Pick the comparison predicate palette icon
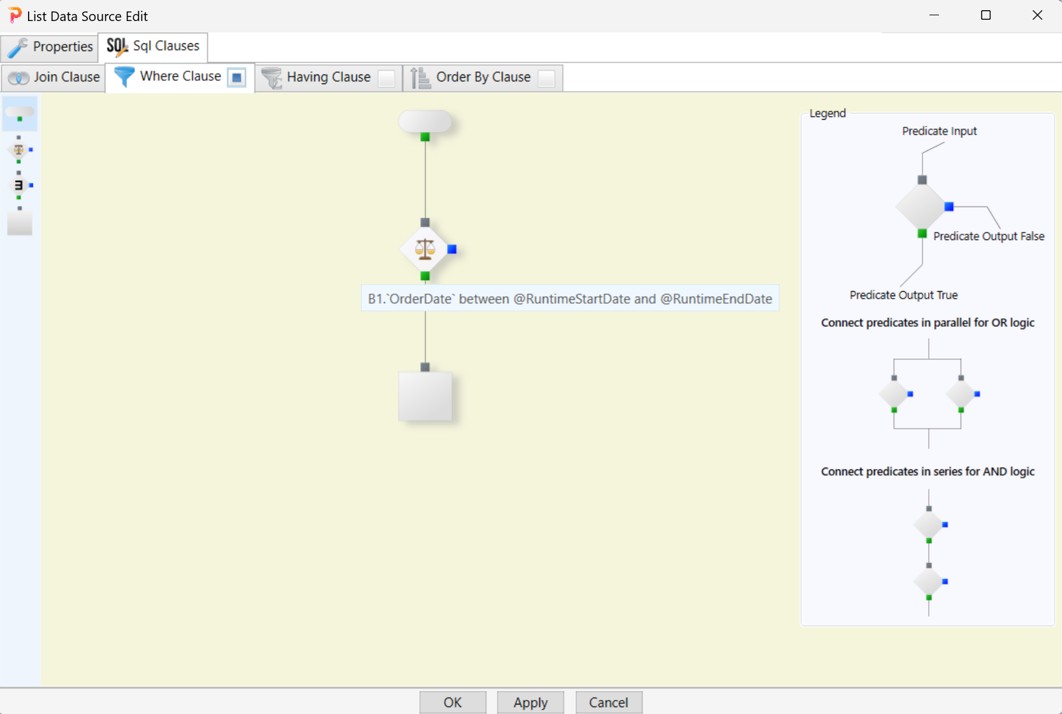This screenshot has width=1062, height=714. [x=18, y=150]
